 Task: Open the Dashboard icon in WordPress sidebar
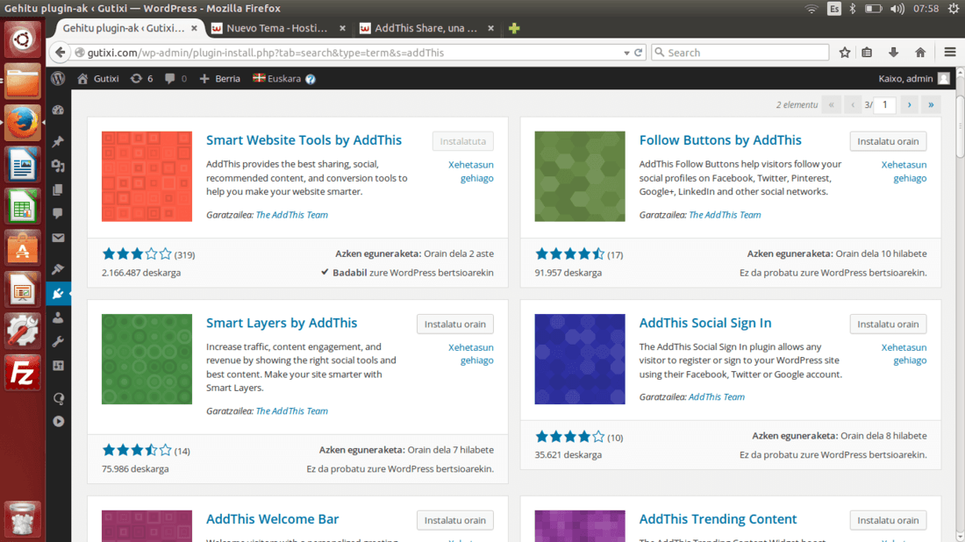pos(58,111)
